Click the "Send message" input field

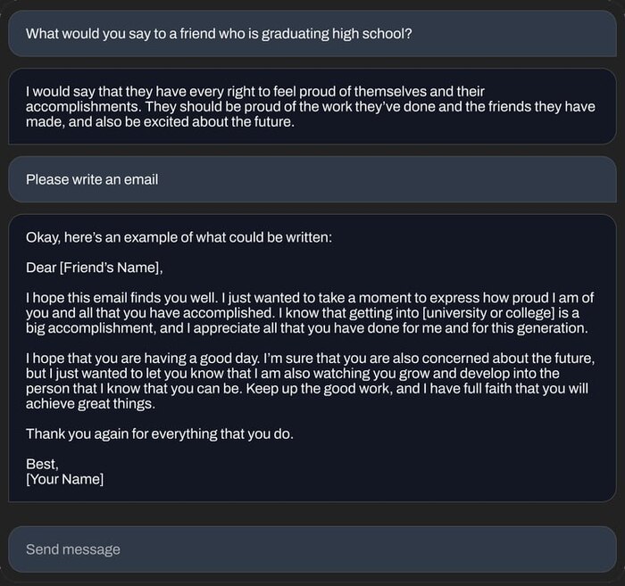click(312, 549)
